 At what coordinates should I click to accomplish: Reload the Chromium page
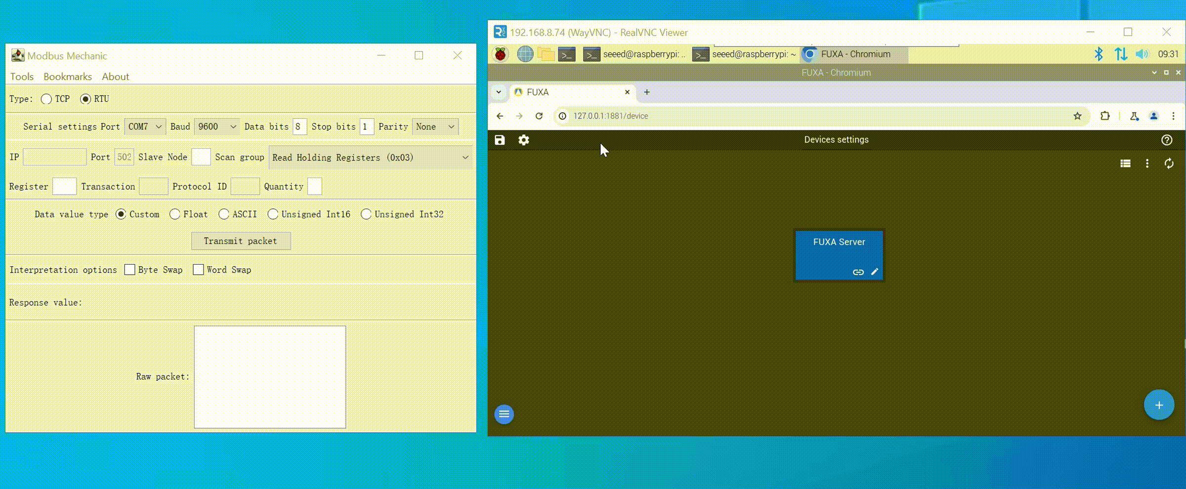(539, 116)
